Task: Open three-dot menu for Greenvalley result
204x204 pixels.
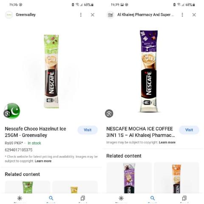Action: (81, 15)
